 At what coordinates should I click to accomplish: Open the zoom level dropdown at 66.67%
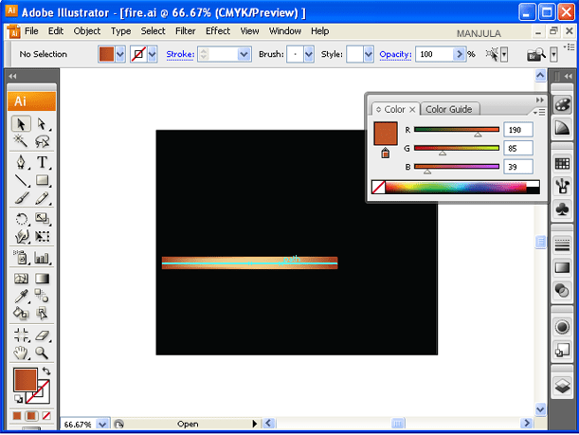[x=102, y=424]
